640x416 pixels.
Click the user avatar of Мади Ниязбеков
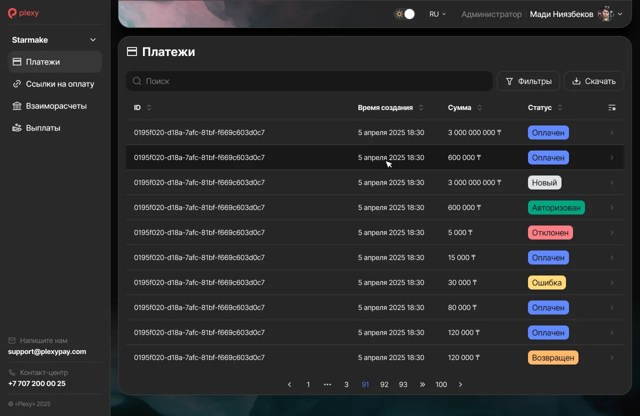[x=605, y=14]
